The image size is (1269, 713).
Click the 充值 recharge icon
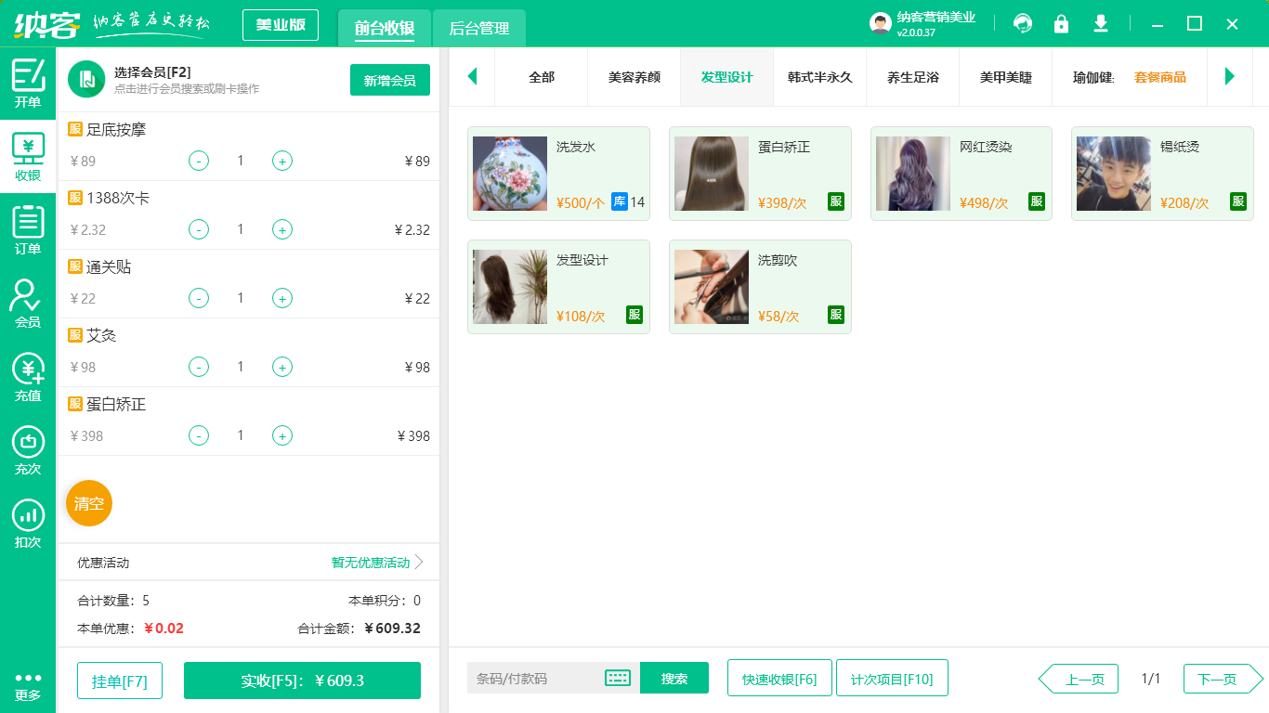pyautogui.click(x=27, y=376)
